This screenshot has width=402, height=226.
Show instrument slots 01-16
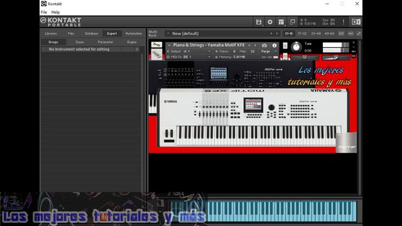pos(289,33)
